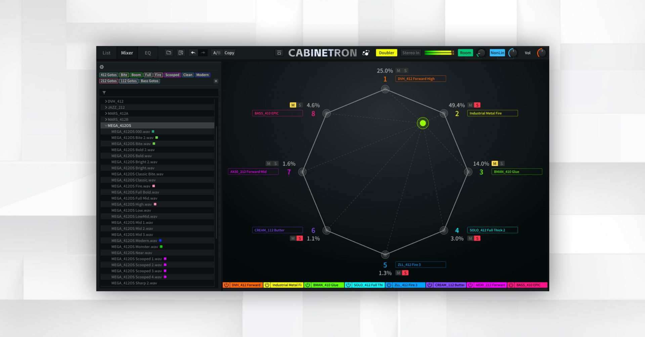Click the Copy button
The width and height of the screenshot is (645, 337).
pos(229,53)
